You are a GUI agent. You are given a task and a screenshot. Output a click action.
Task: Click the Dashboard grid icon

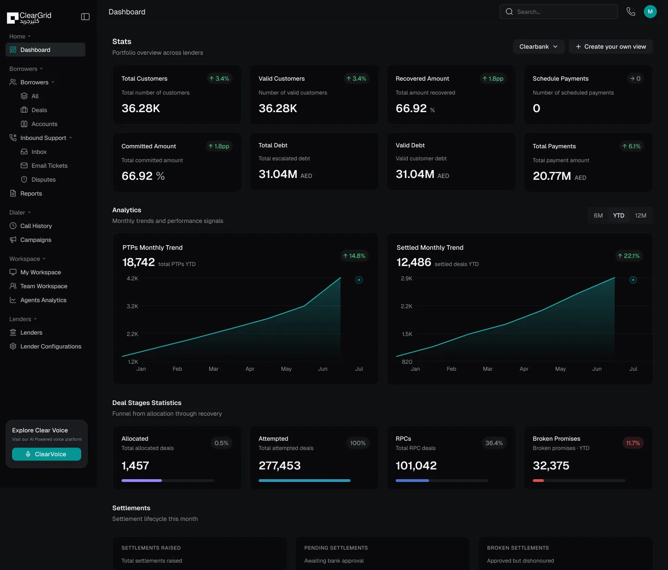[13, 50]
